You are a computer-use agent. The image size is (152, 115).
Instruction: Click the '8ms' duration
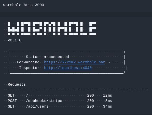coord(109,101)
